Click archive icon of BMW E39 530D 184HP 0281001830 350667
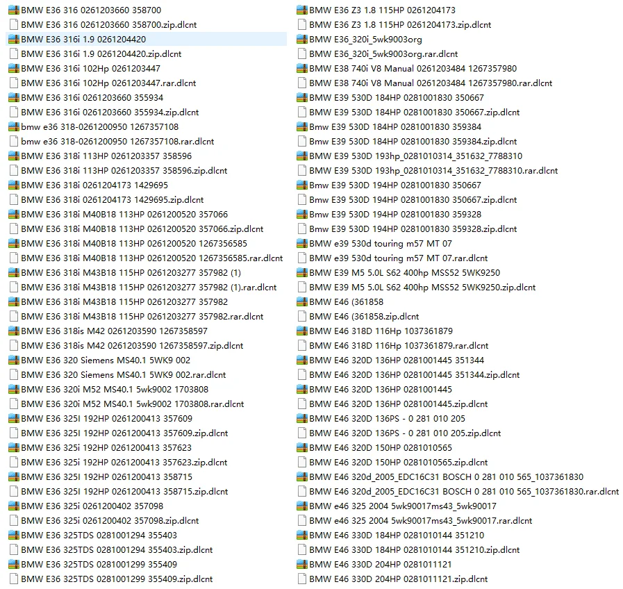Image resolution: width=623 pixels, height=589 pixels. pos(302,98)
